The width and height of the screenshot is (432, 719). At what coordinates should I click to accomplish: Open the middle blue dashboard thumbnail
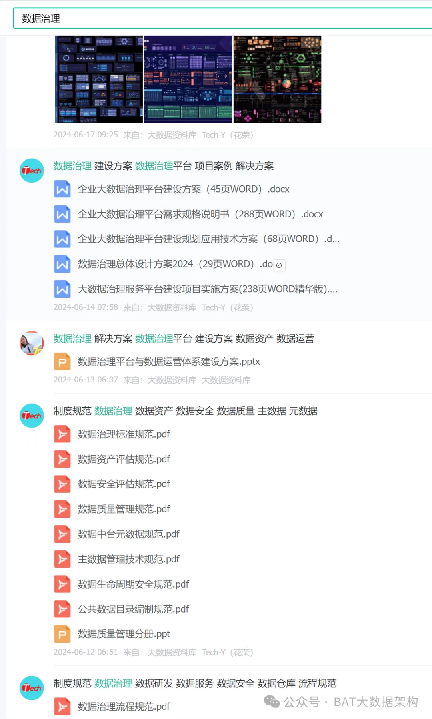pyautogui.click(x=188, y=79)
